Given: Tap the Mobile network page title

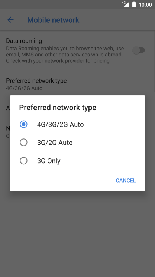Looking at the screenshot, I should 53,20.
